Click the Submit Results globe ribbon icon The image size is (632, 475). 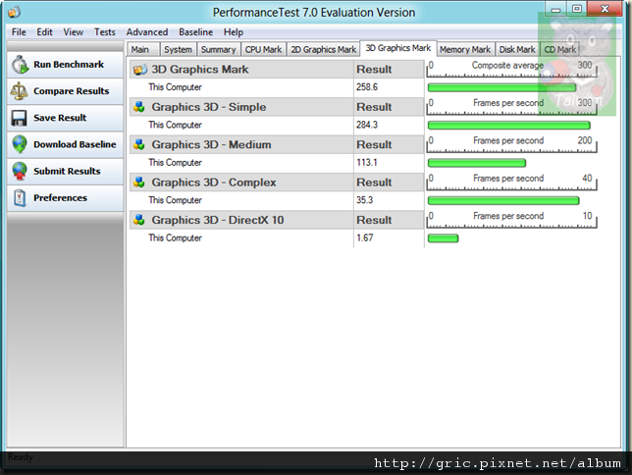pyautogui.click(x=20, y=171)
